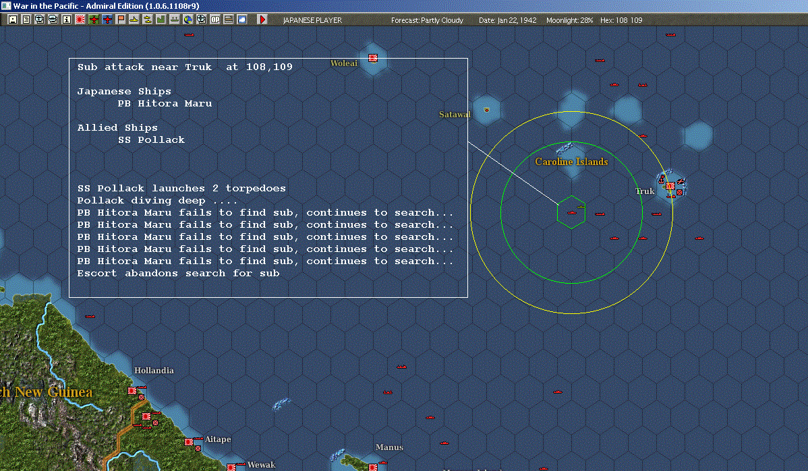Select the red plane on green icon
808x471 pixels.
click(94, 20)
